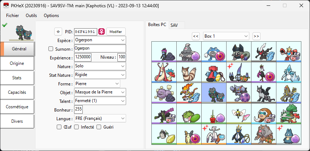This screenshot has width=310, height=151.
Task: Switch to the SAV tab
Action: [x=177, y=25]
